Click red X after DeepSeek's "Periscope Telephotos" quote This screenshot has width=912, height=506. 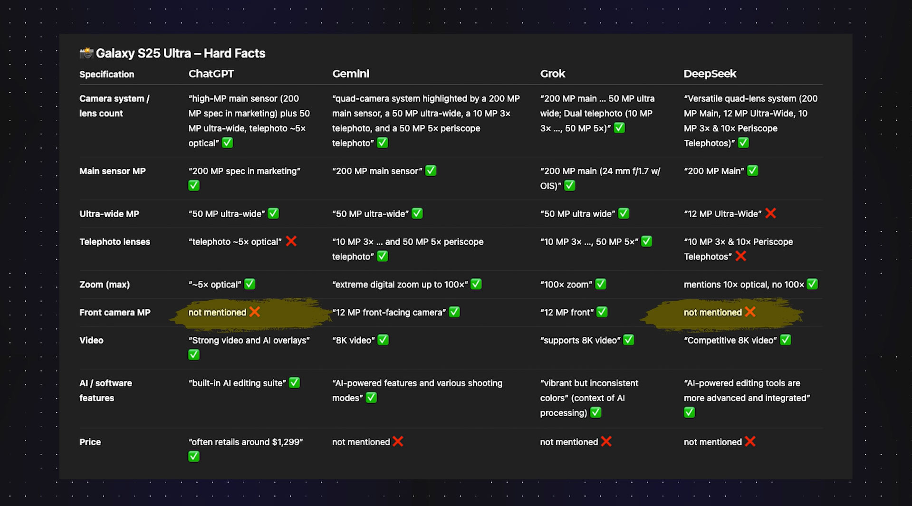tap(740, 256)
